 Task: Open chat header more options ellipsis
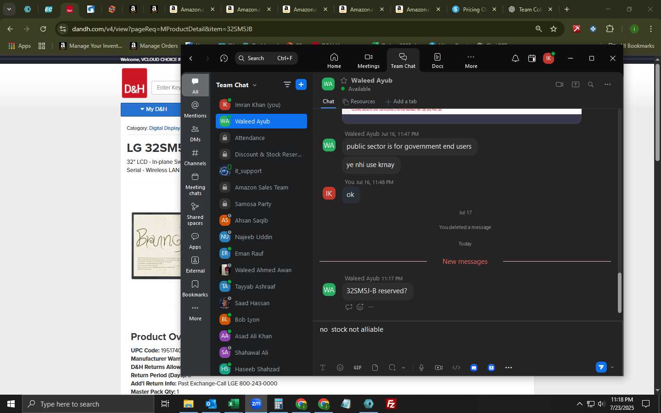tap(608, 84)
